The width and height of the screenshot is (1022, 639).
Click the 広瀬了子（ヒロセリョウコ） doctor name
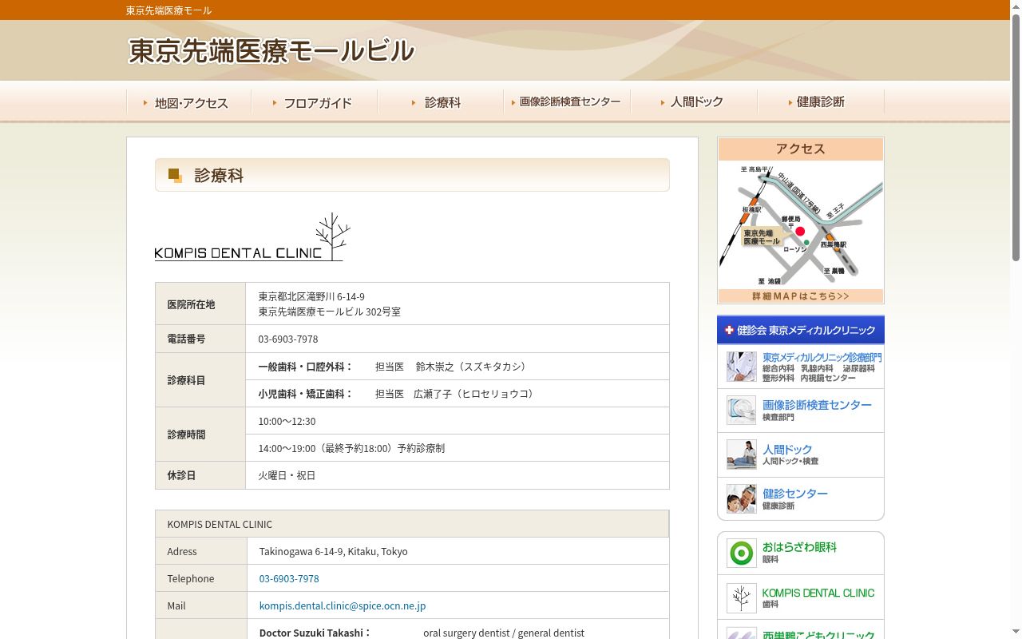point(475,394)
